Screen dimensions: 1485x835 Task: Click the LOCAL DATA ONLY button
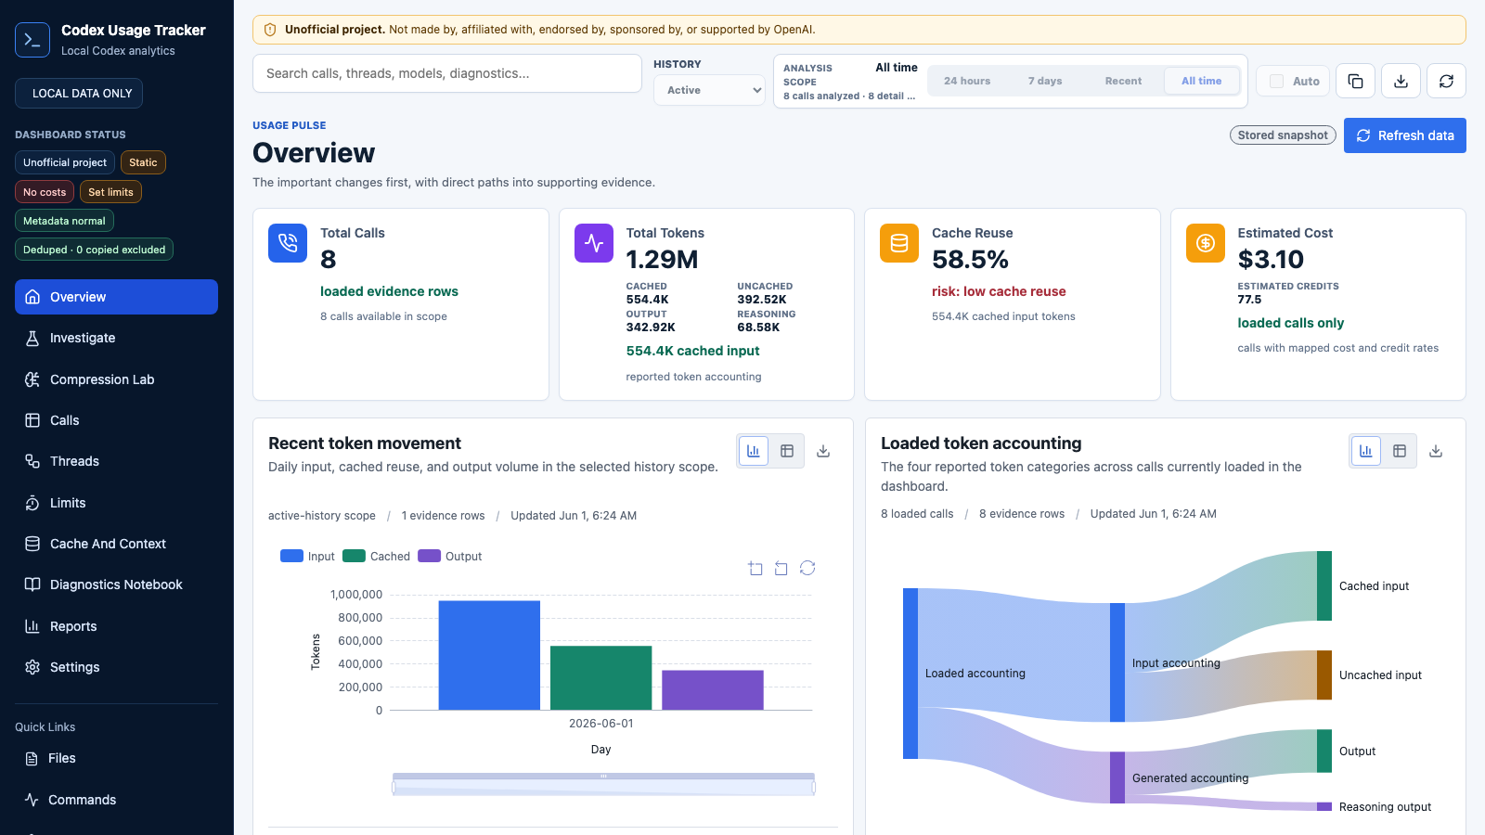coord(79,94)
